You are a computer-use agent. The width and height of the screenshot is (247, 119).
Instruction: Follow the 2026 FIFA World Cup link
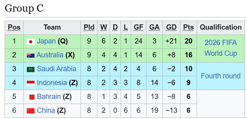[x=221, y=48]
